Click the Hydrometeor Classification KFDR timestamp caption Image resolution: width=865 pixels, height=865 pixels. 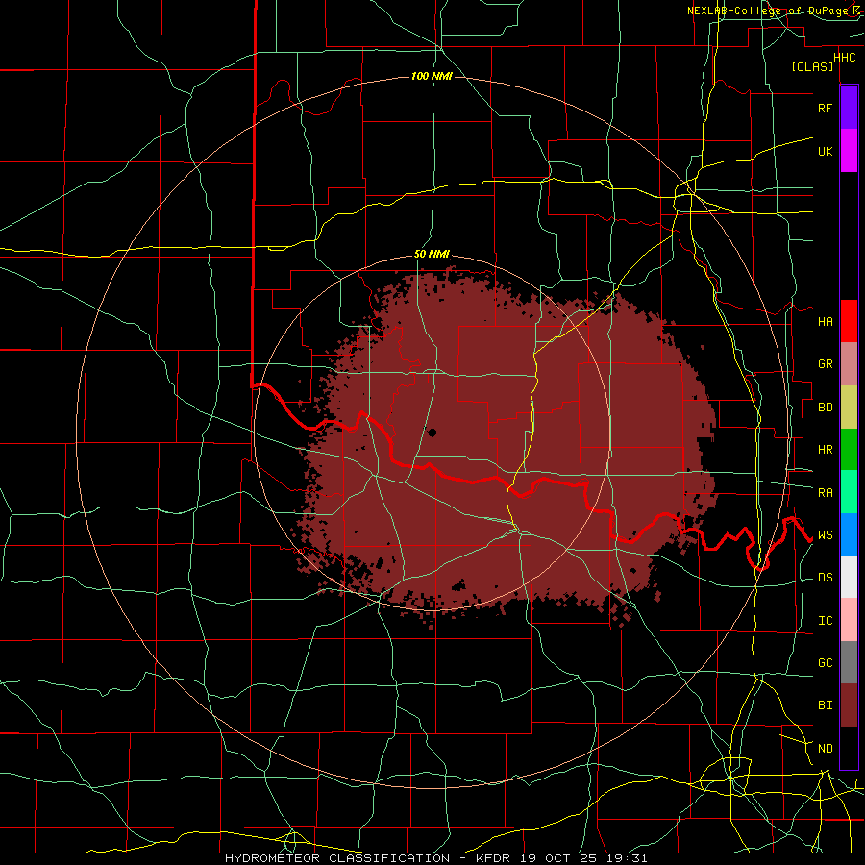click(x=435, y=858)
